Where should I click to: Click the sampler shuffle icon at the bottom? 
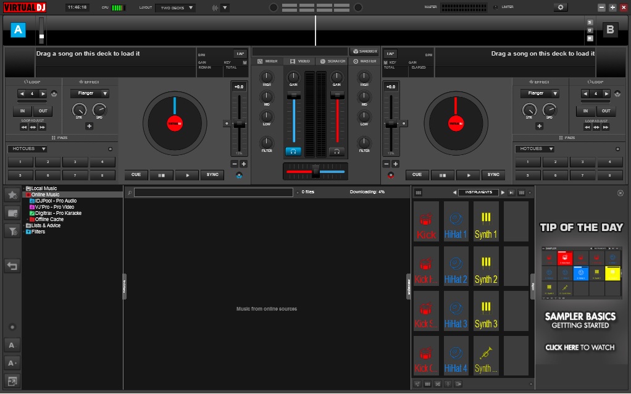coord(438,384)
